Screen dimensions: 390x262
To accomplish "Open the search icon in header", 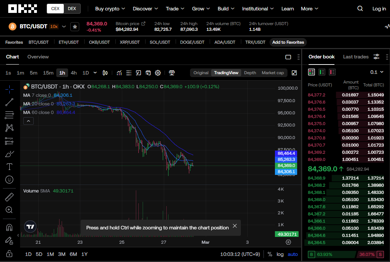I will point(360,9).
